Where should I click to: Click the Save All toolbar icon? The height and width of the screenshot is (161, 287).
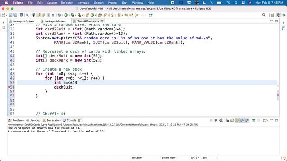15,15
